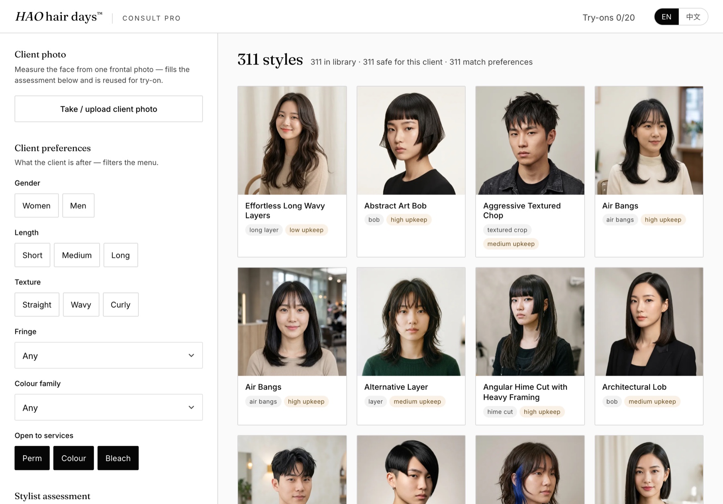This screenshot has width=723, height=504.
Task: Open Alternative Layer style photo
Action: tap(411, 322)
